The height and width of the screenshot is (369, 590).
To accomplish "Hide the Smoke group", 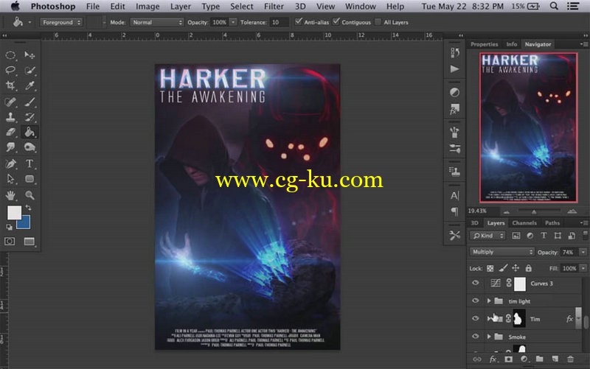I will pyautogui.click(x=475, y=337).
